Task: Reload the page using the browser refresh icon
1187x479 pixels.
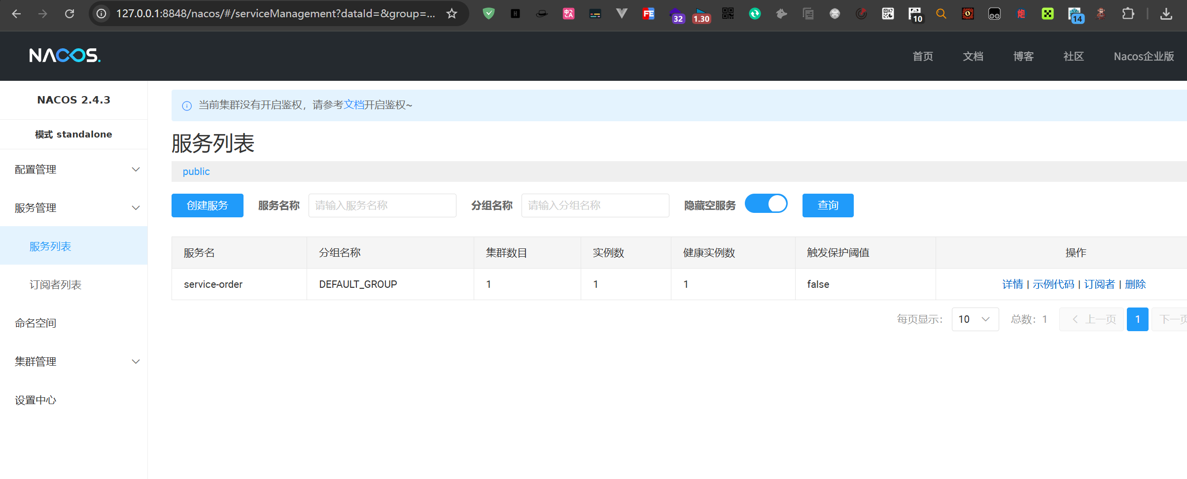Action: click(x=70, y=14)
